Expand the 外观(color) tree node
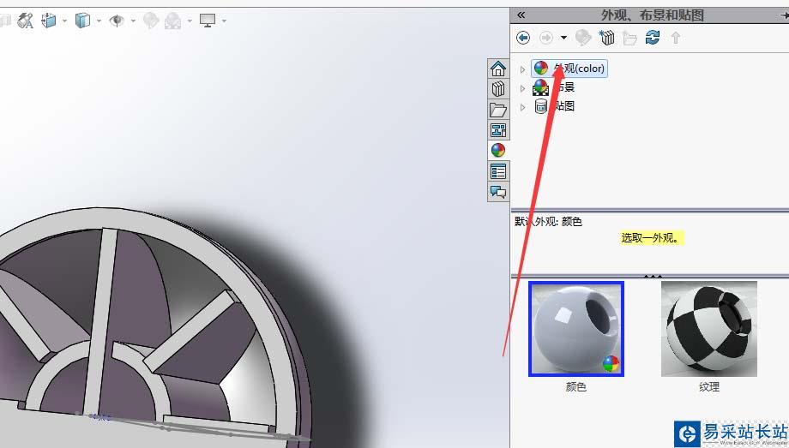 pos(522,69)
